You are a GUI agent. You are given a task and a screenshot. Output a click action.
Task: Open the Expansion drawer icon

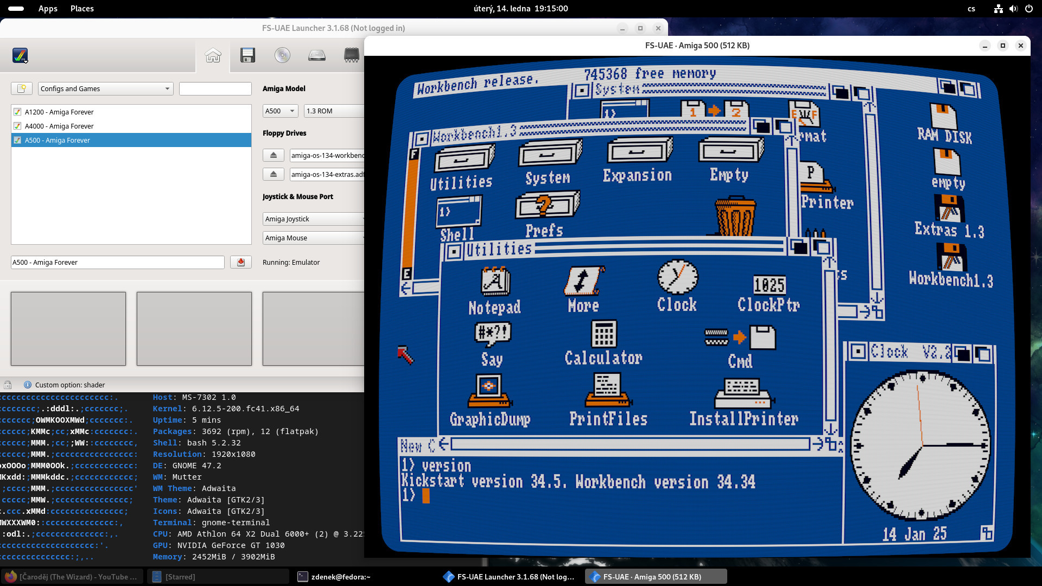[639, 150]
